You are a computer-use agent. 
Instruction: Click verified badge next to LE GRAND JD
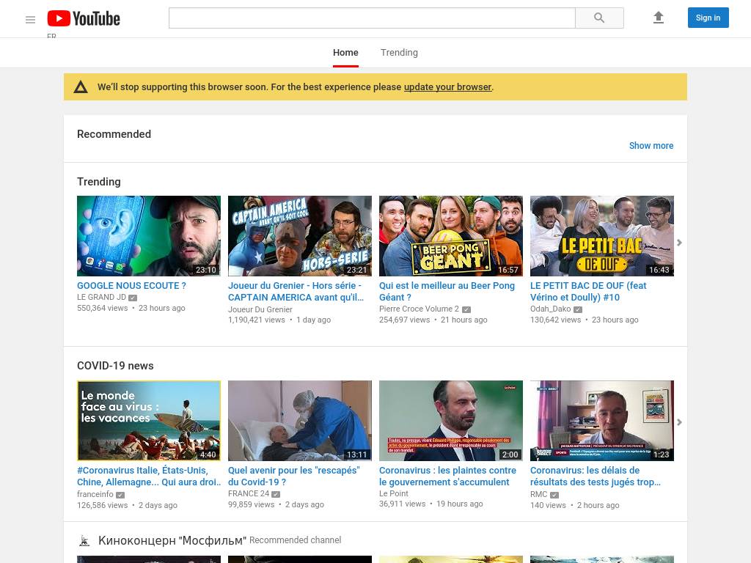pyautogui.click(x=133, y=298)
